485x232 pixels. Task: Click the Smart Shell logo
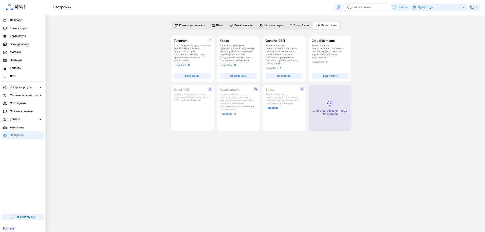click(x=16, y=7)
